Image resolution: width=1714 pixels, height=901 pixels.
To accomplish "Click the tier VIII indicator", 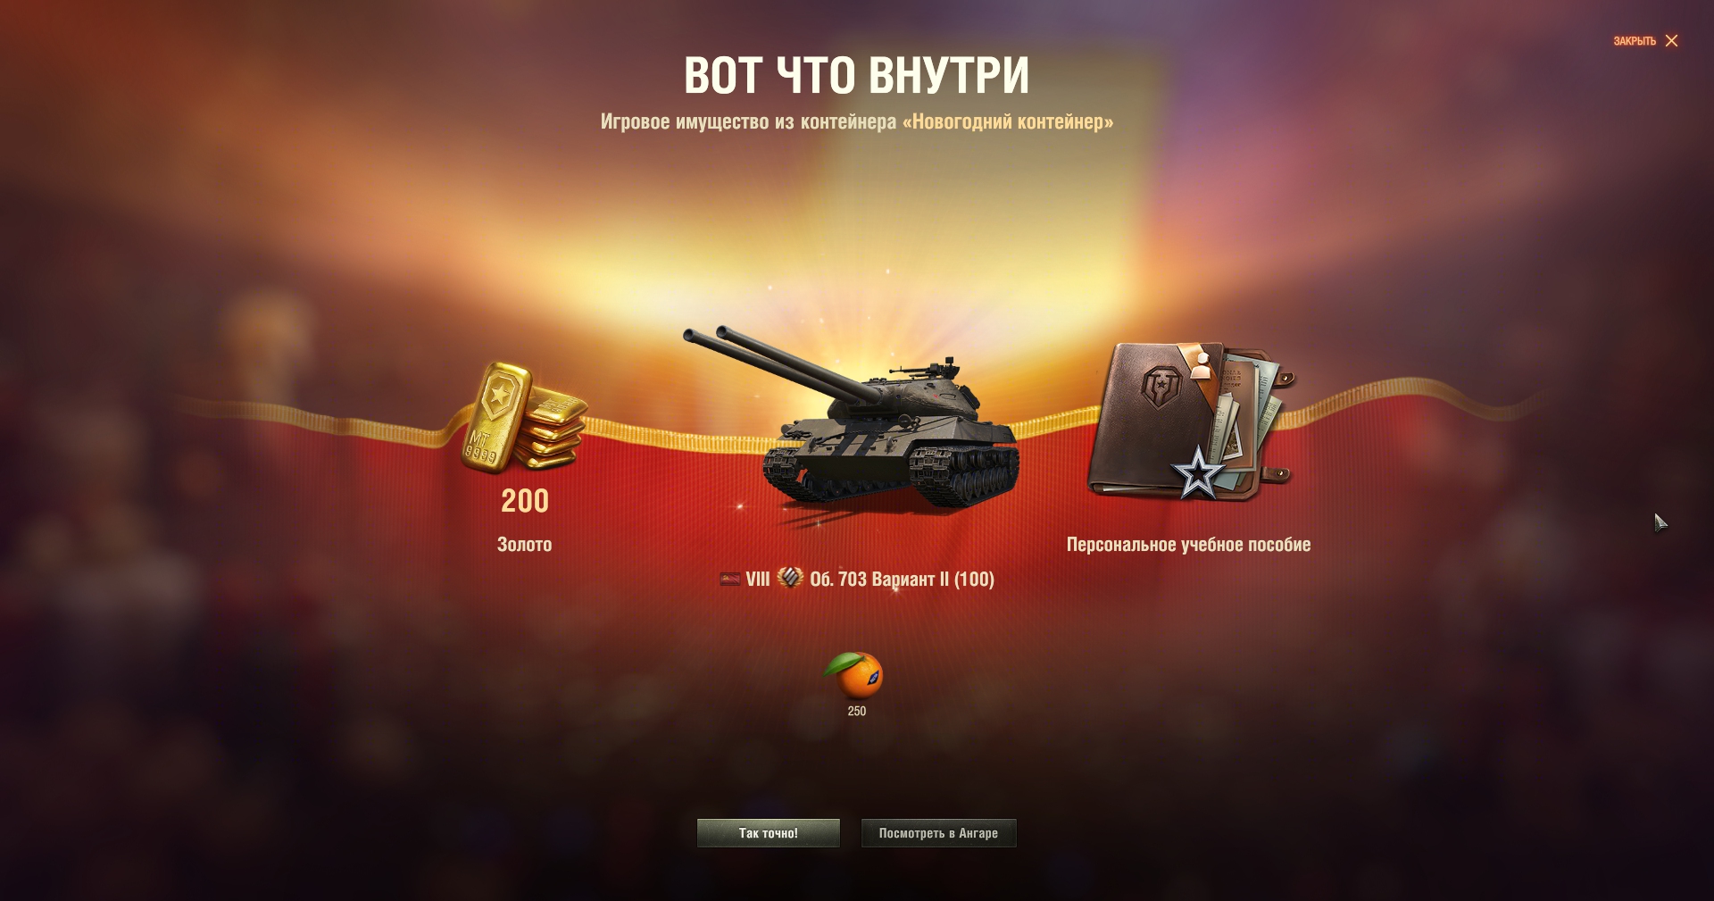I will point(758,580).
